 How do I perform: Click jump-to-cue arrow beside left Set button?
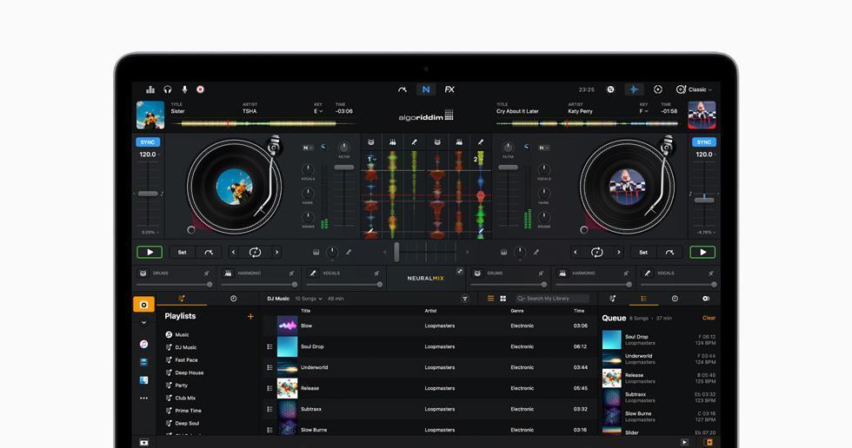pos(209,252)
